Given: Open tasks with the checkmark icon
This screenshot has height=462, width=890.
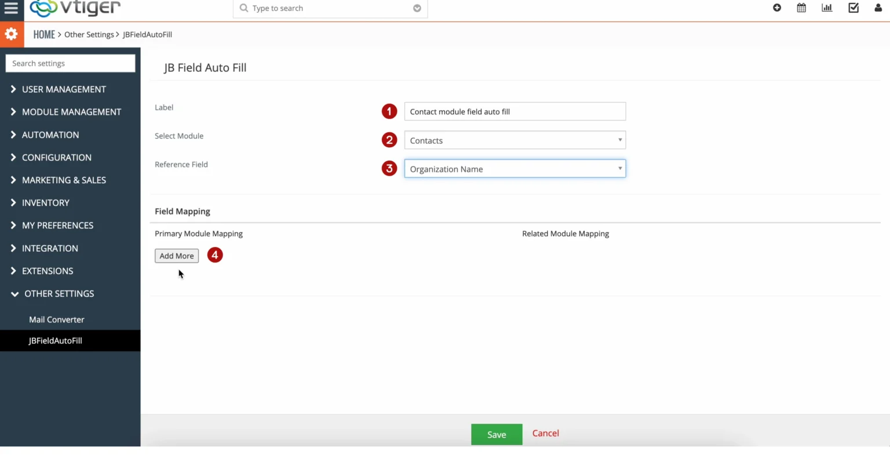Looking at the screenshot, I should click(853, 8).
